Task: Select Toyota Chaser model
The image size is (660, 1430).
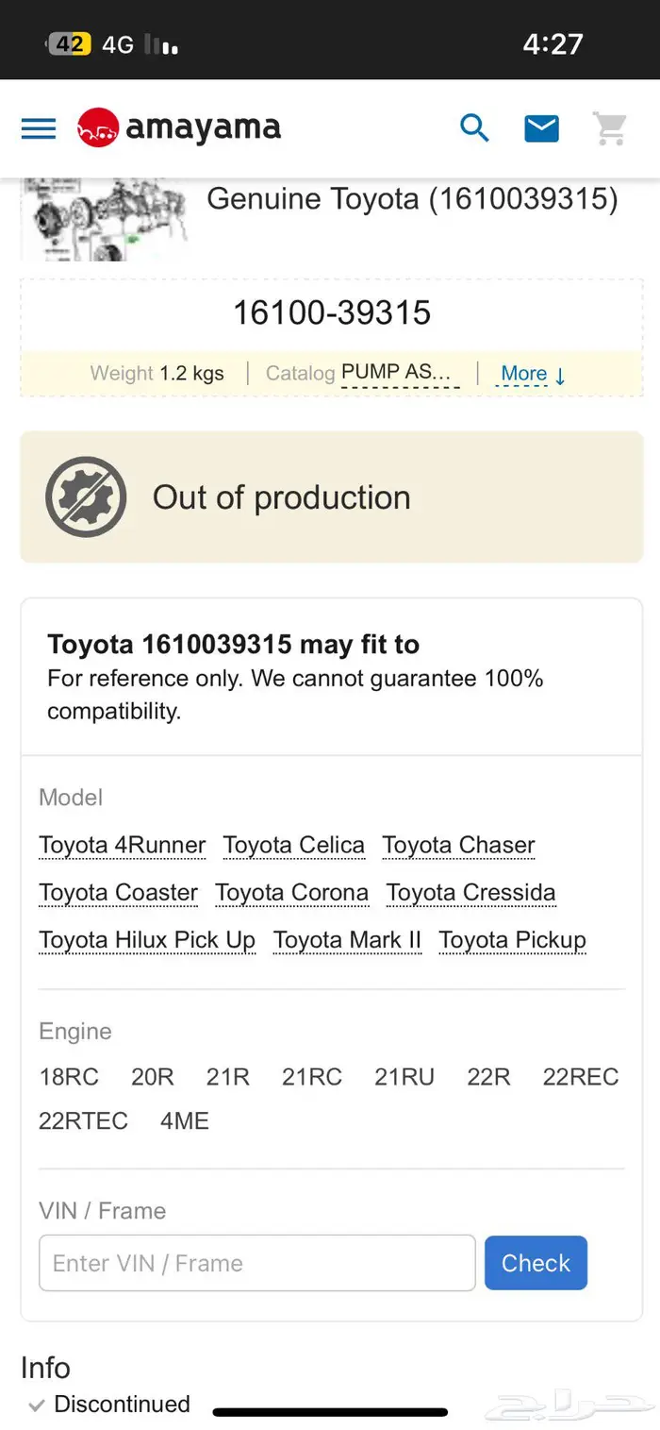Action: pos(458,846)
